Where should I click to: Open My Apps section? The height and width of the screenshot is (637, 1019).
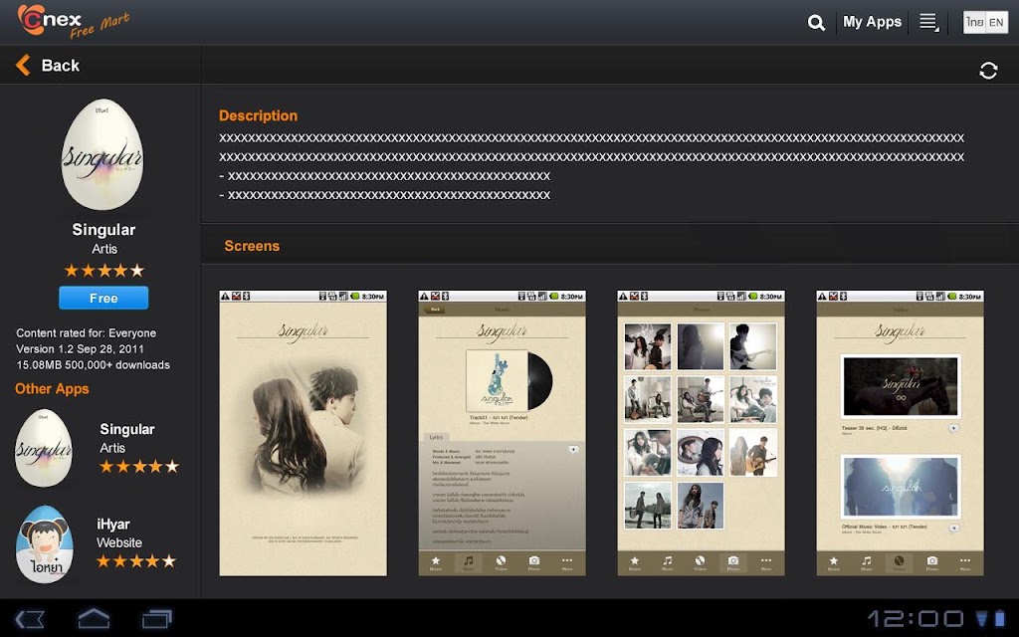(x=872, y=22)
